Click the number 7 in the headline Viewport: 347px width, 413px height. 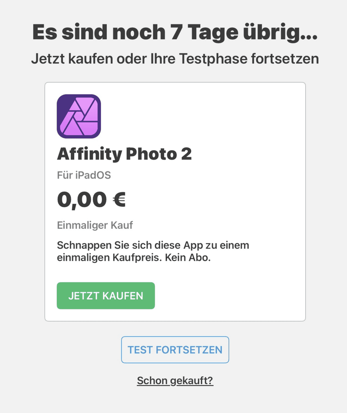176,32
